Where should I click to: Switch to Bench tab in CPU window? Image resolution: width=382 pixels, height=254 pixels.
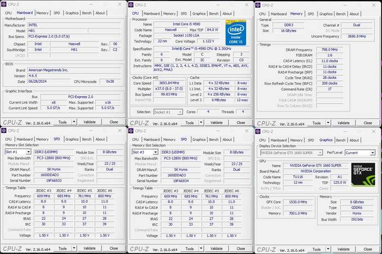pos(214,14)
